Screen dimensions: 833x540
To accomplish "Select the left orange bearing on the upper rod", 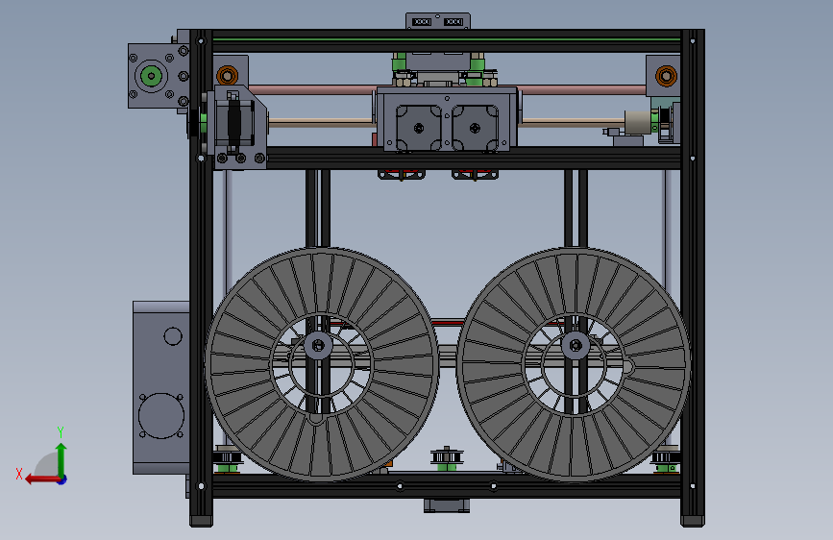I will pos(228,76).
